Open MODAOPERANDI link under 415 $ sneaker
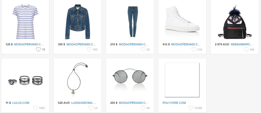Screen dimensions: 261x113 [x=186, y=44]
